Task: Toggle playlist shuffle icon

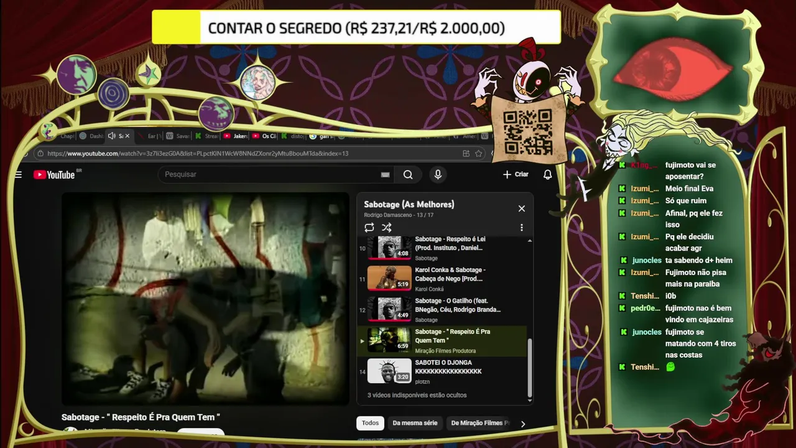Action: (387, 228)
